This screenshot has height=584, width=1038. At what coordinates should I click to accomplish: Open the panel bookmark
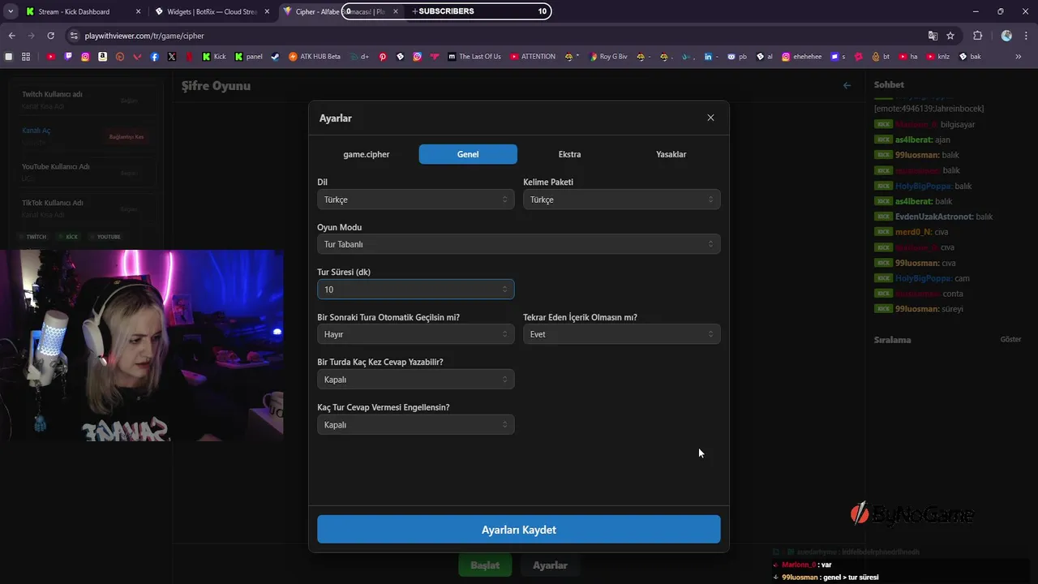tap(248, 57)
